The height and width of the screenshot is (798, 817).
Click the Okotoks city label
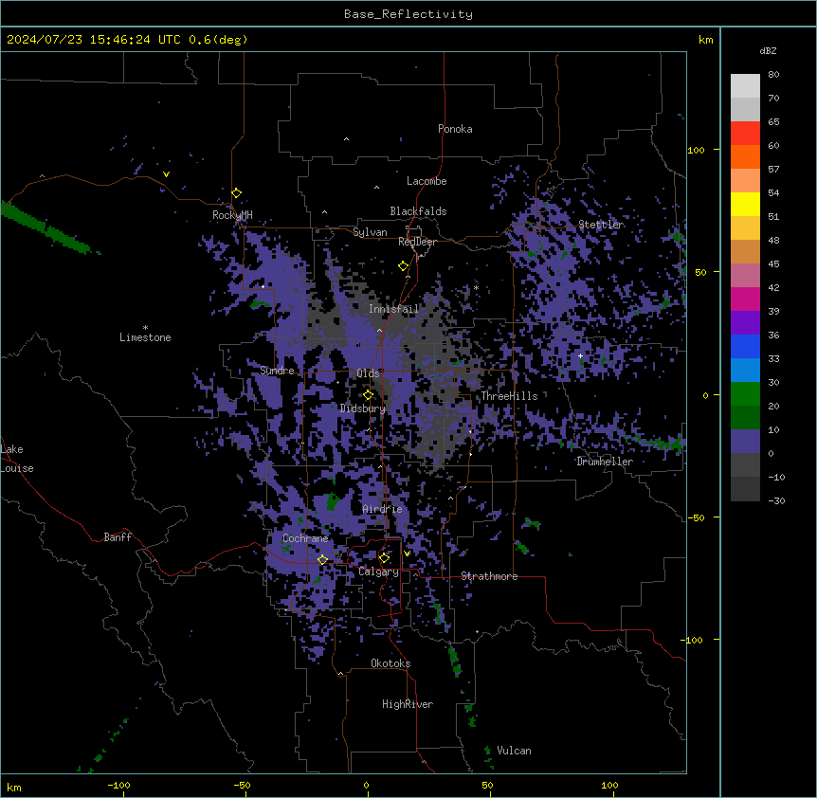390,663
